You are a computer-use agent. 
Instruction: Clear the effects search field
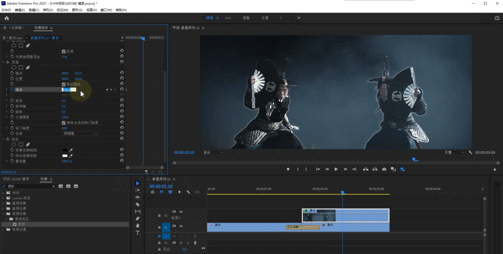coord(53,186)
